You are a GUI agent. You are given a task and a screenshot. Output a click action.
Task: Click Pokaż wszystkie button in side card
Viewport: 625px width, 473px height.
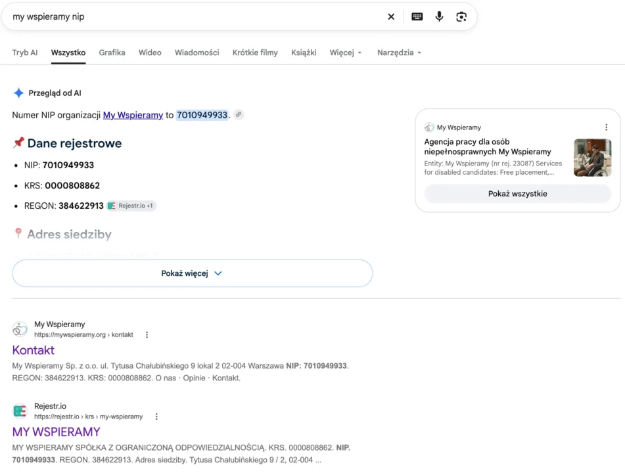517,194
